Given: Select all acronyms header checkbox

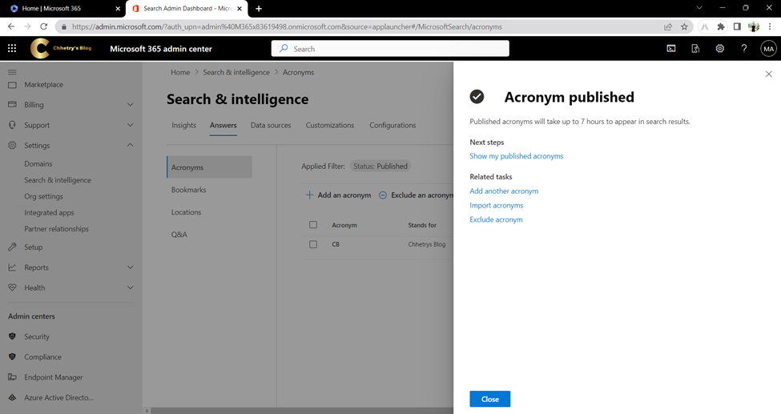Looking at the screenshot, I should [313, 225].
